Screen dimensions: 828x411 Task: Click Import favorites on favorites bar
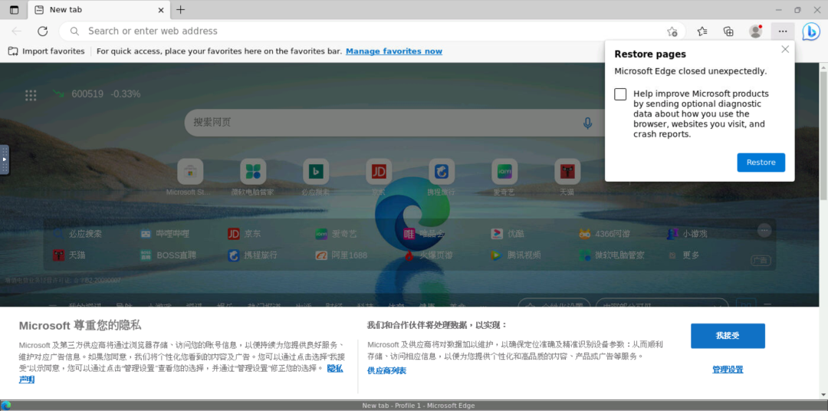pos(46,51)
